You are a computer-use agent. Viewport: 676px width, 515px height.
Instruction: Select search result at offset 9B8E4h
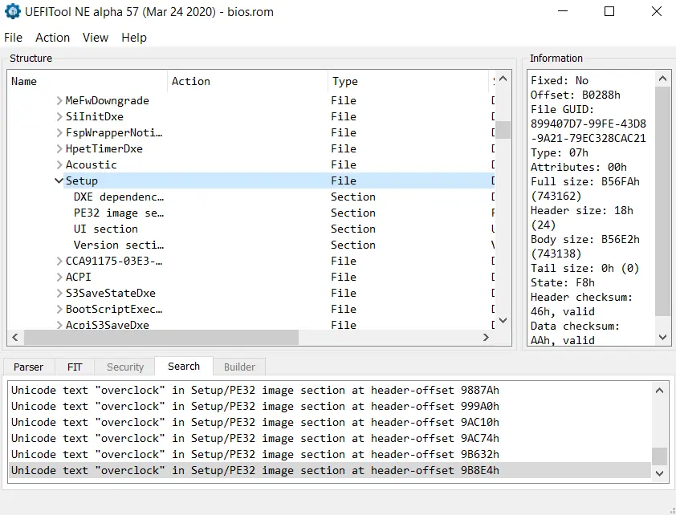(x=330, y=470)
